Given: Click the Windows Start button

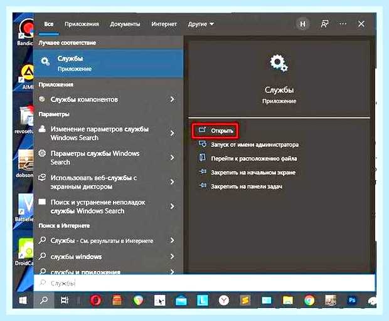Looking at the screenshot, I should pyautogui.click(x=23, y=300).
